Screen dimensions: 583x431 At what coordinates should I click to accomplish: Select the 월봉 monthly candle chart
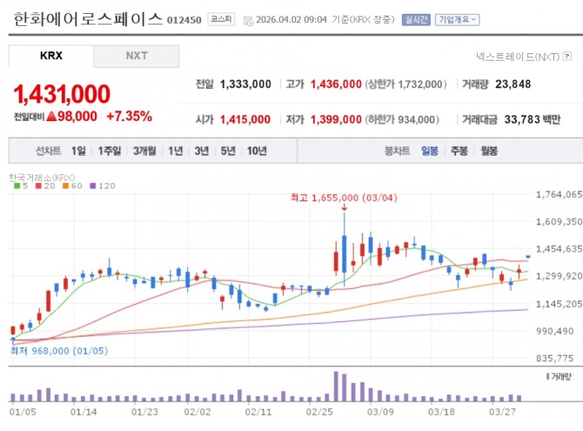point(489,151)
